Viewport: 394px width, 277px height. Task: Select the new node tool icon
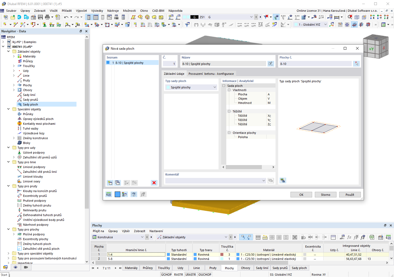pos(5,25)
